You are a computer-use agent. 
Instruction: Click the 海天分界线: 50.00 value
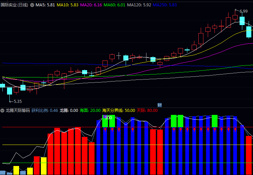tap(119, 111)
